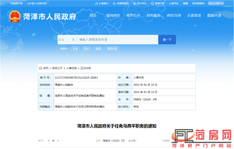The image size is (234, 149).
Task: Click 人事任免 in the category cell
Action: (x=138, y=78)
